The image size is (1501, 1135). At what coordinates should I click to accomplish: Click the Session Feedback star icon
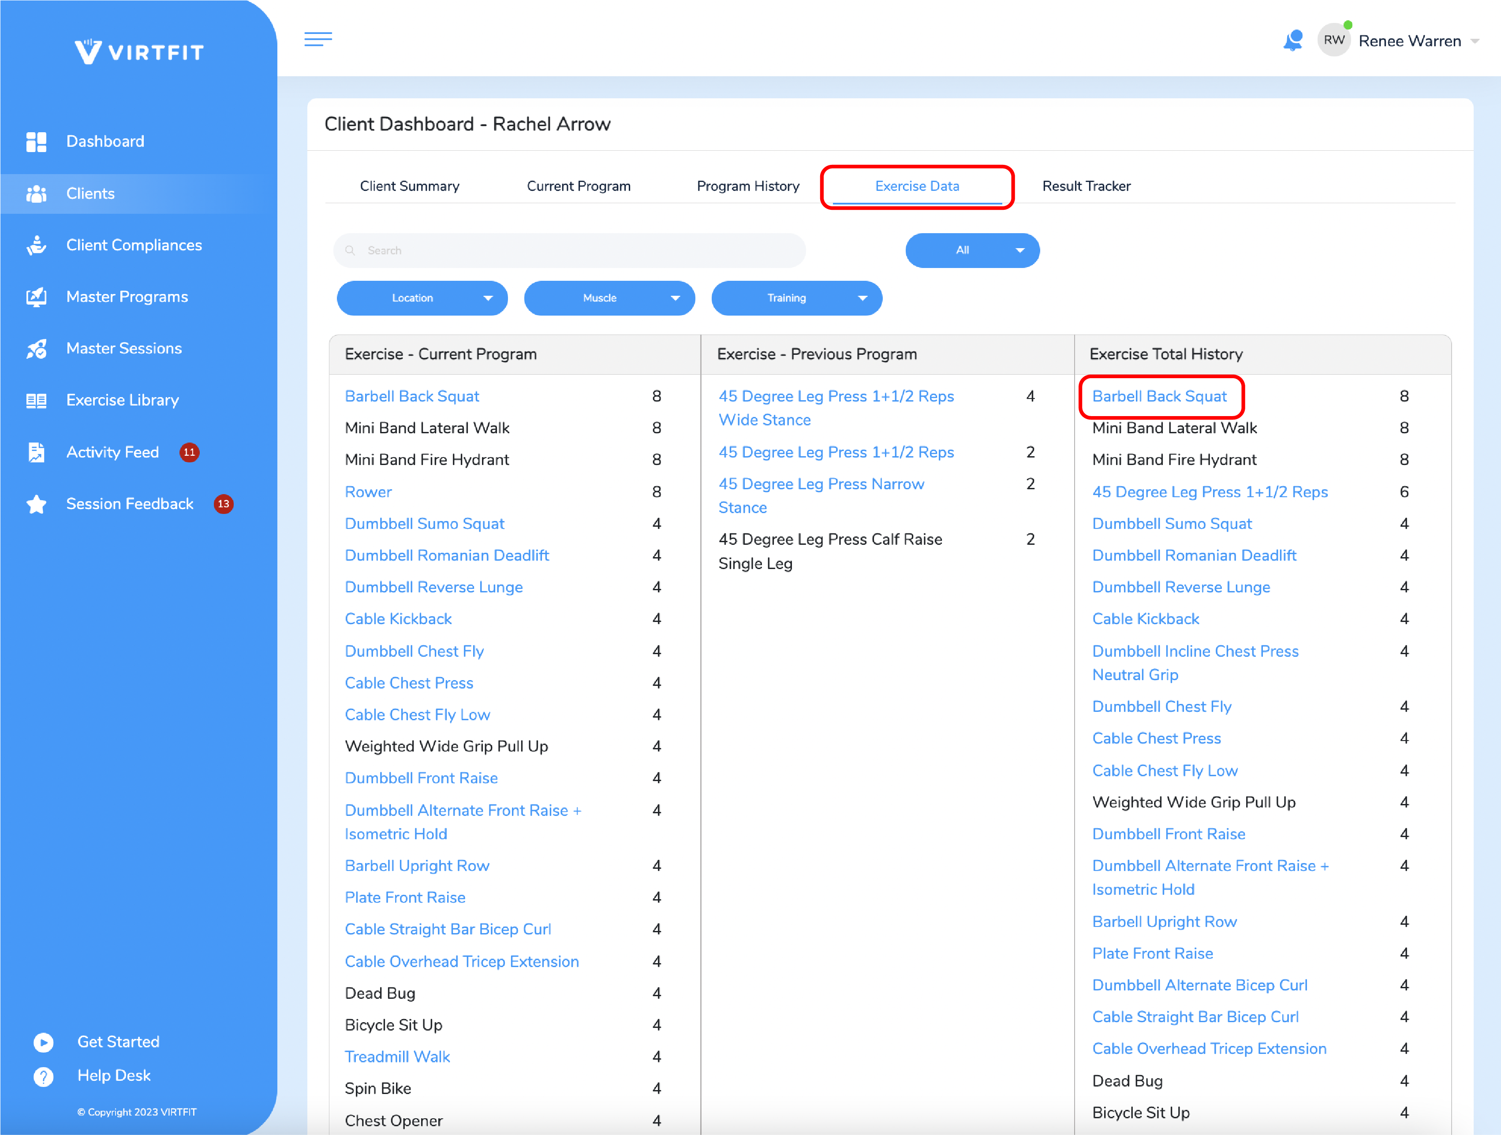click(x=36, y=504)
